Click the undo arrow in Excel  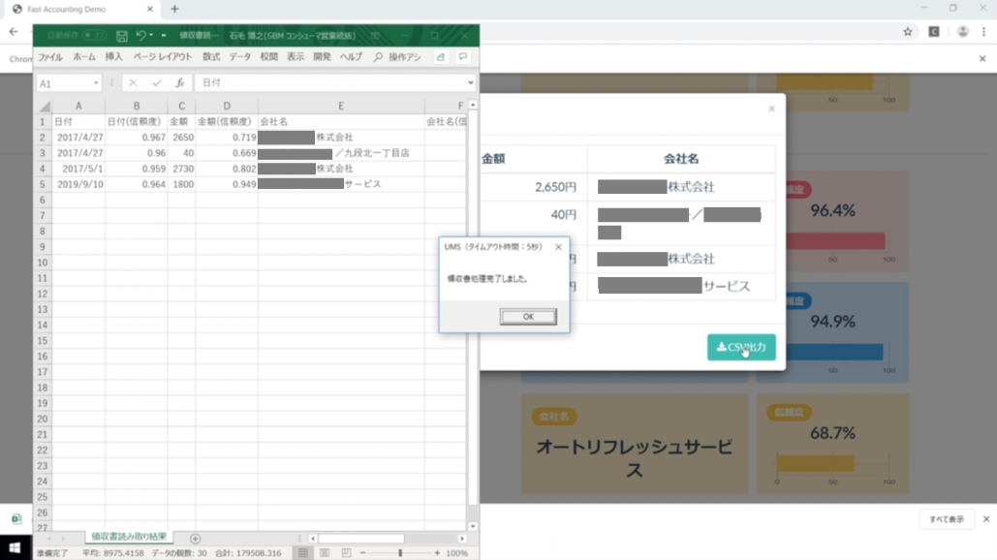coord(140,36)
